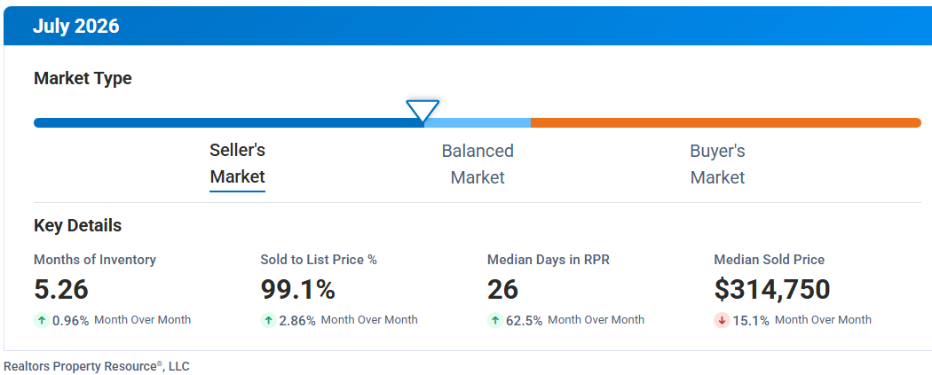Select the Buyer's Market label
This screenshot has height=375, width=932.
[717, 164]
